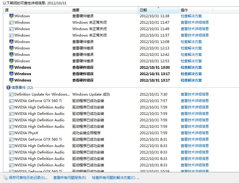Select date cell 2012/10/31 12:42
This screenshot has height=183, width=239.
coord(154,54)
